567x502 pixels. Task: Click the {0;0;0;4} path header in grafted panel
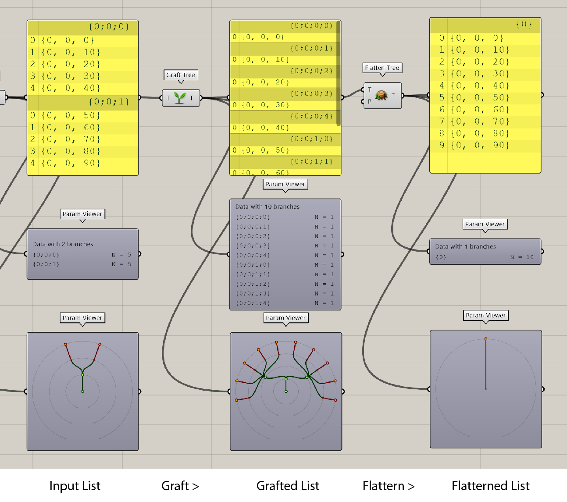click(284, 116)
